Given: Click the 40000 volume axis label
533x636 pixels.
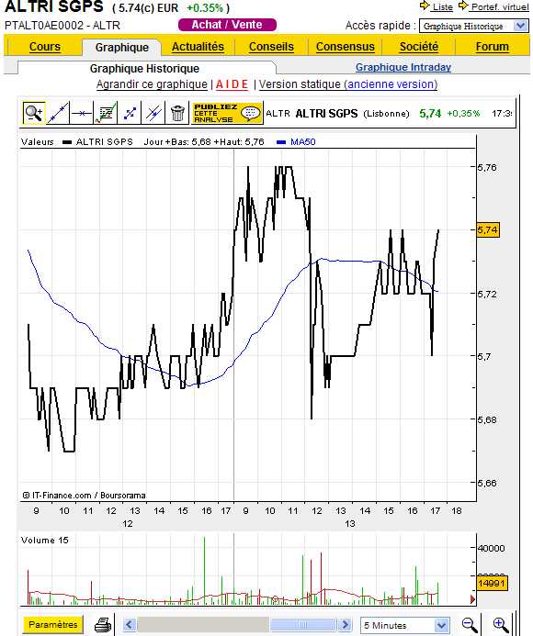Looking at the screenshot, I should pyautogui.click(x=491, y=548).
